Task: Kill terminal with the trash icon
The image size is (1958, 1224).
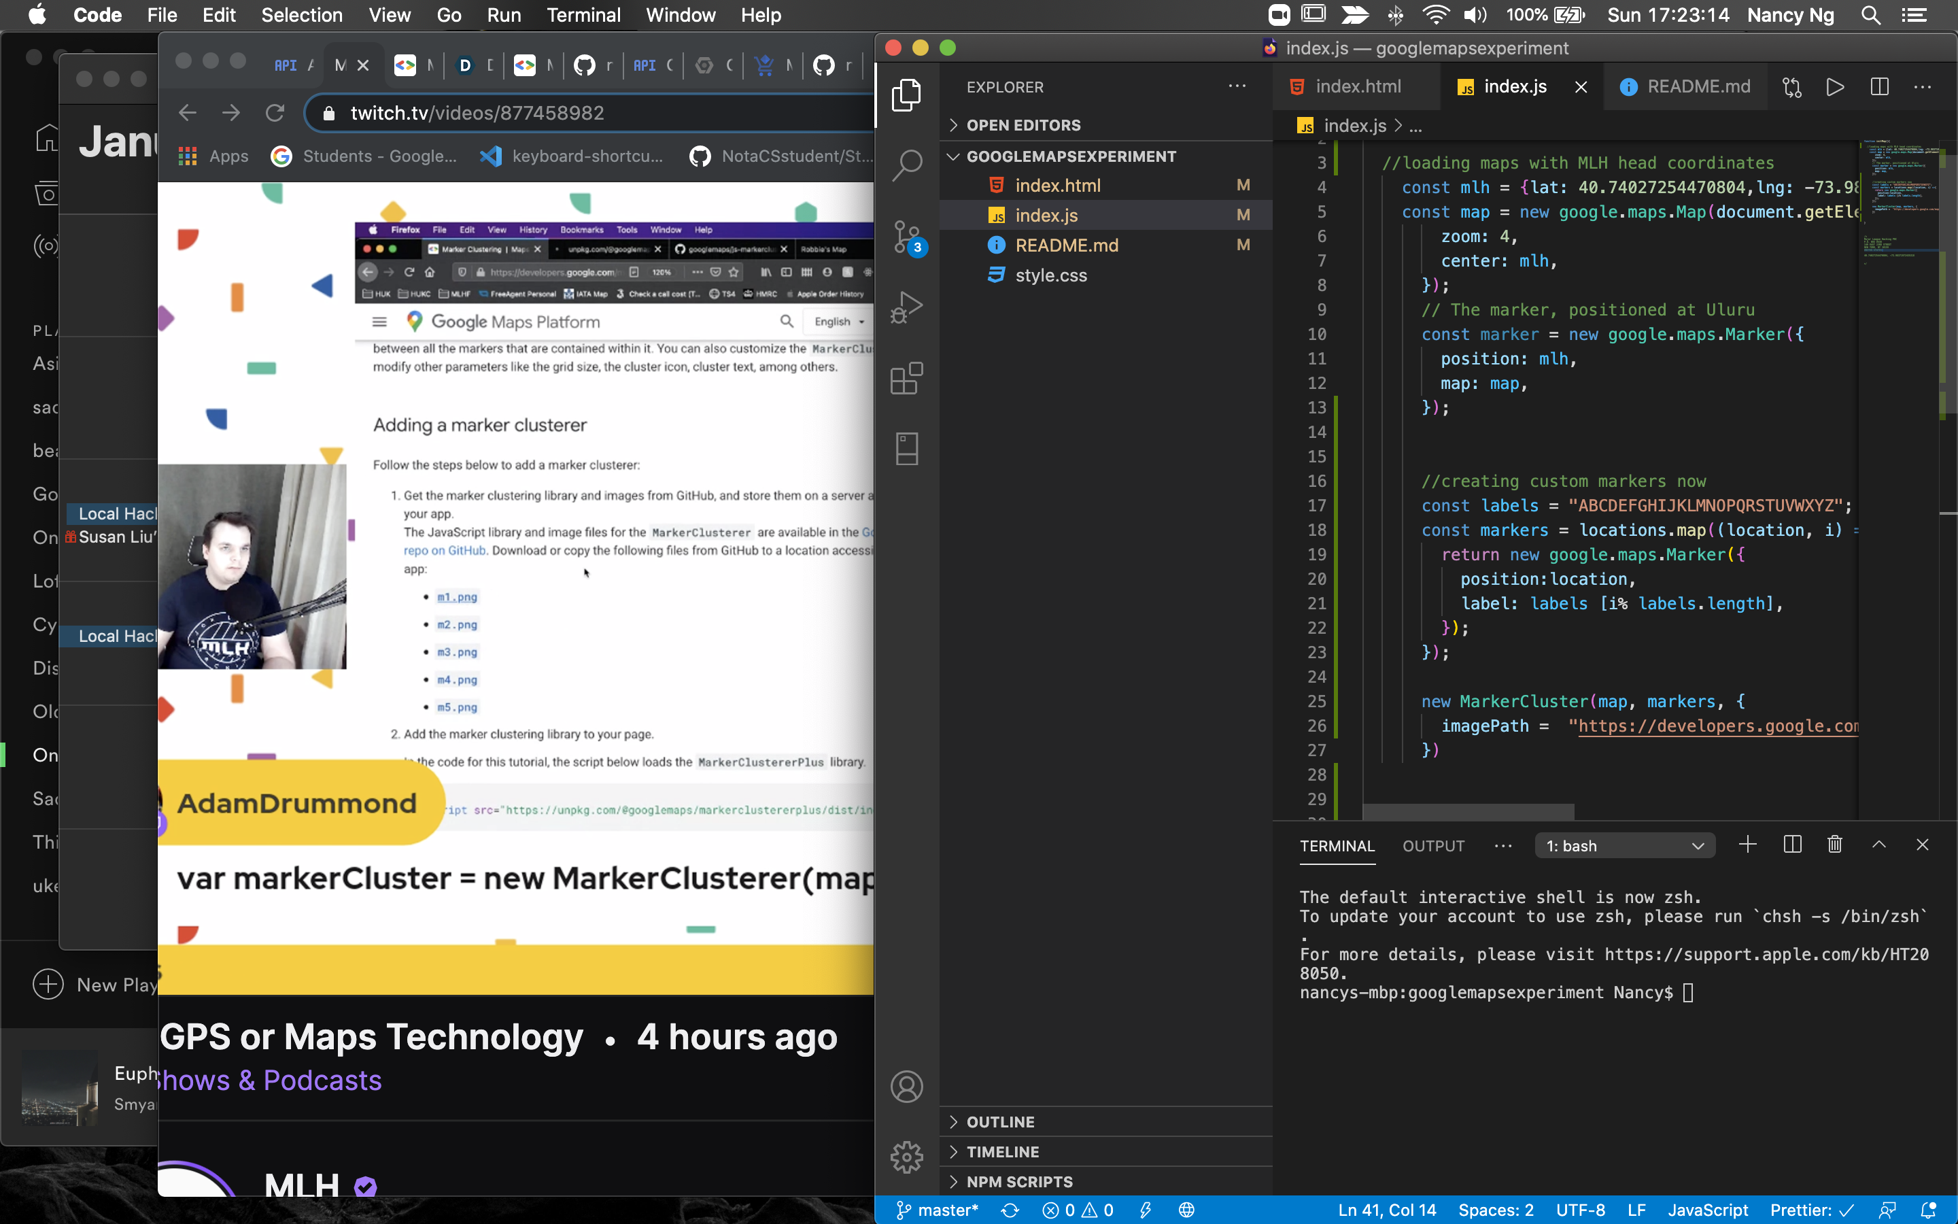Action: 1834,845
